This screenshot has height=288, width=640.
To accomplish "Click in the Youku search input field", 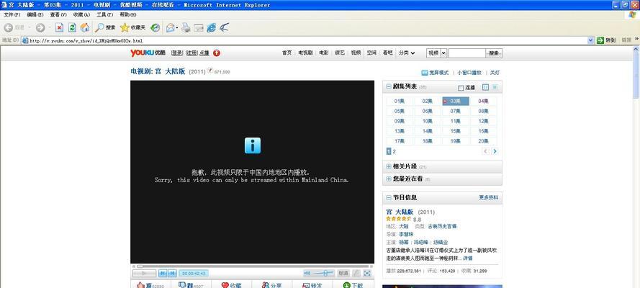I will (467, 53).
